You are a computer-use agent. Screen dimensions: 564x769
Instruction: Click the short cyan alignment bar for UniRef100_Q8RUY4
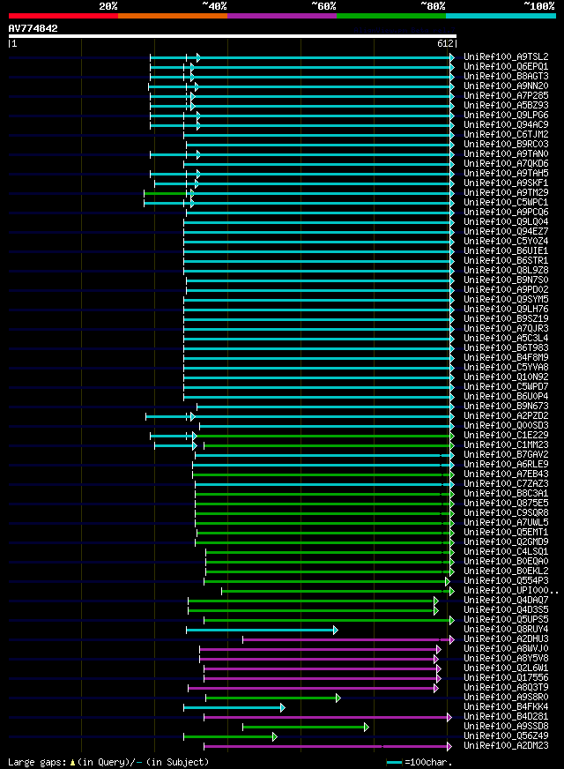pyautogui.click(x=262, y=631)
